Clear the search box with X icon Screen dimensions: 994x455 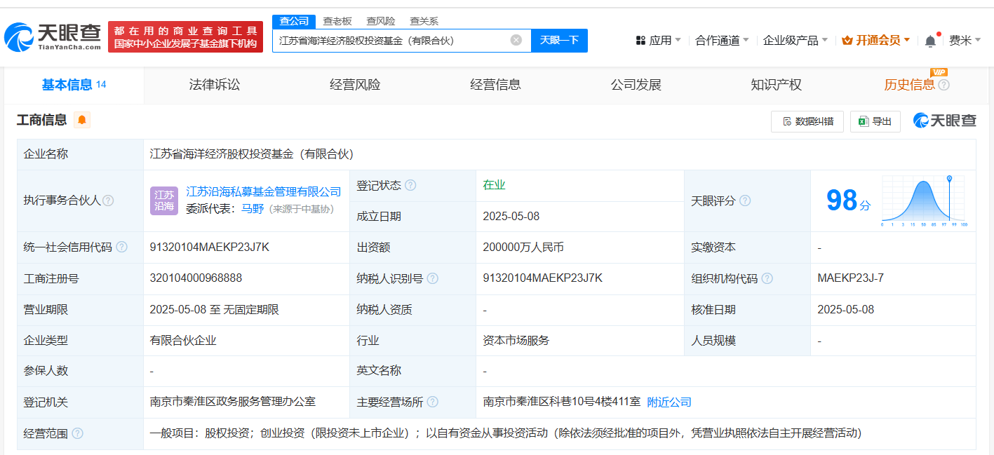coord(516,41)
